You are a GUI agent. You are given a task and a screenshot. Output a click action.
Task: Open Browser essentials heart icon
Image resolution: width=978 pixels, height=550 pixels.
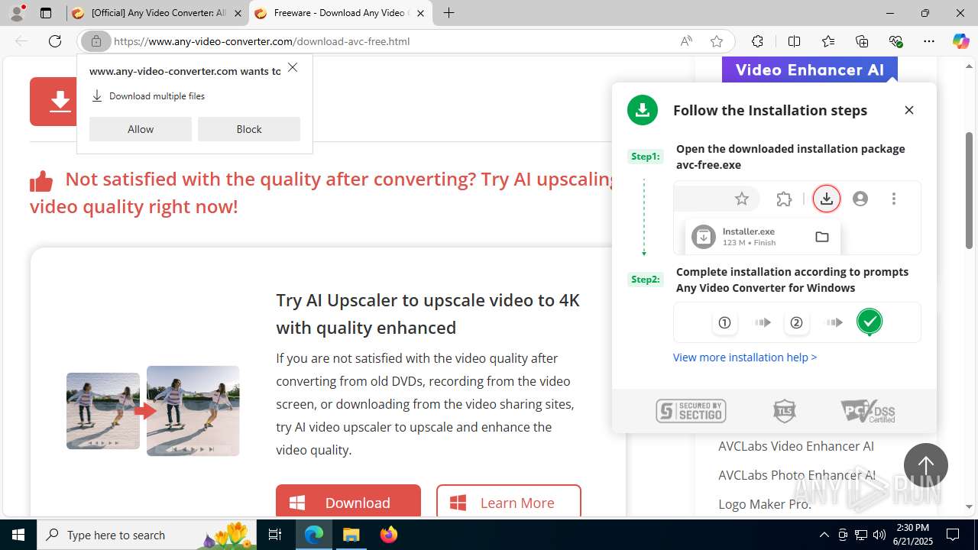[895, 41]
